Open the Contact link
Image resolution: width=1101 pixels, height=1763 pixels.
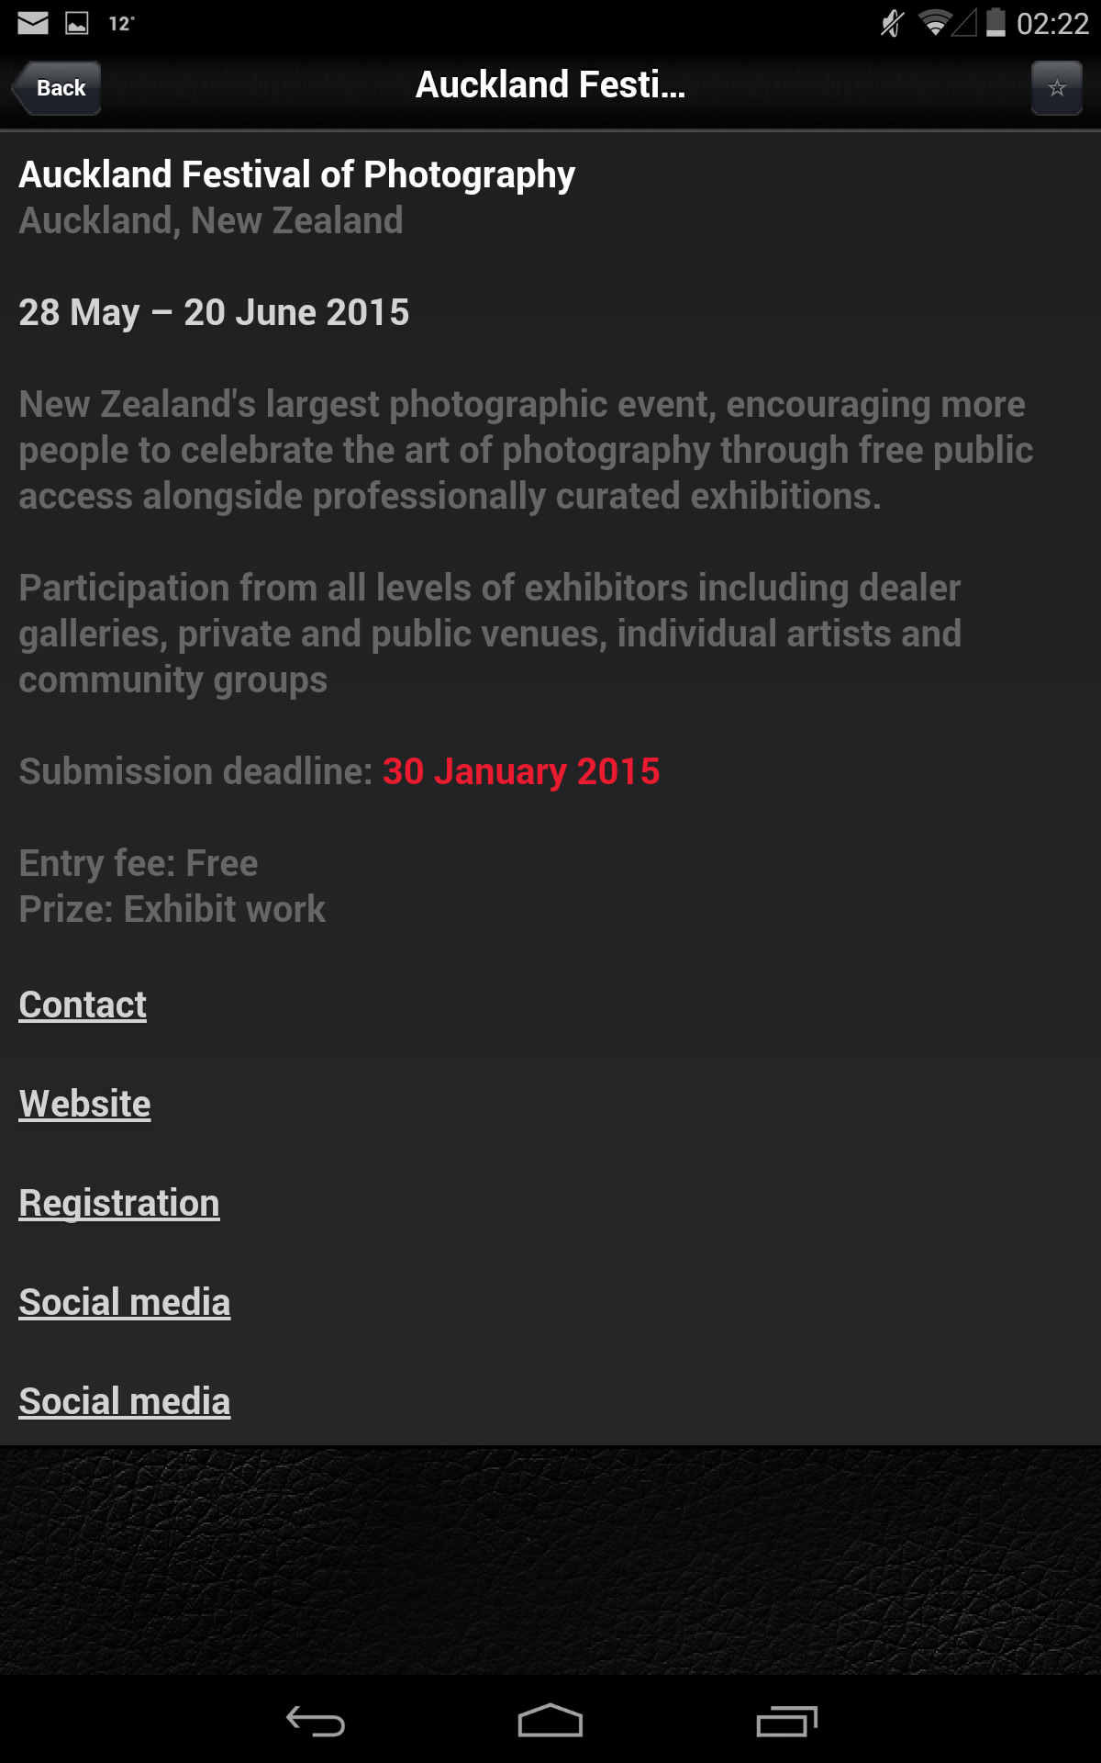tap(83, 1005)
